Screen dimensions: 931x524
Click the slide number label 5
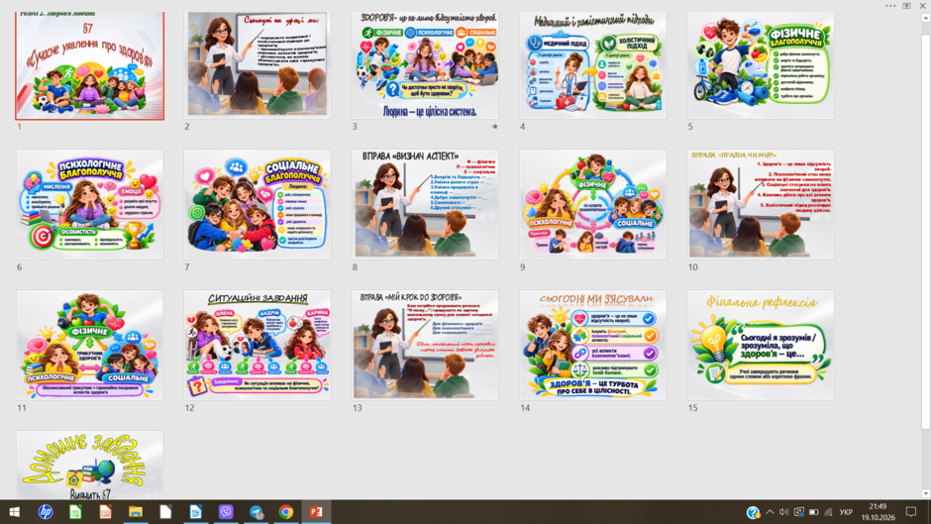(x=690, y=127)
